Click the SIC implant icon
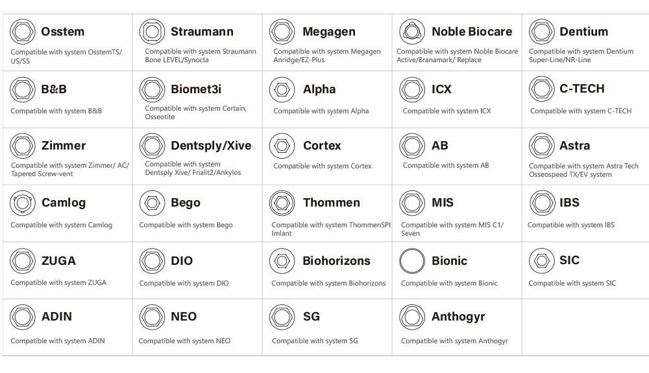This screenshot has height=373, width=649. coord(542,261)
